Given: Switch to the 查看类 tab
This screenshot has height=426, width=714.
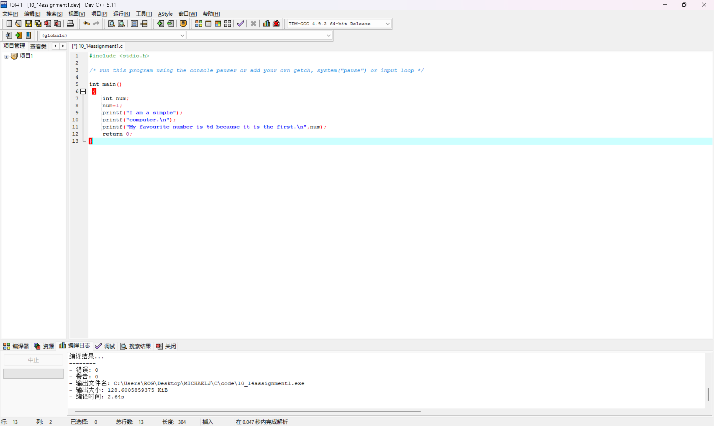Looking at the screenshot, I should pyautogui.click(x=38, y=46).
